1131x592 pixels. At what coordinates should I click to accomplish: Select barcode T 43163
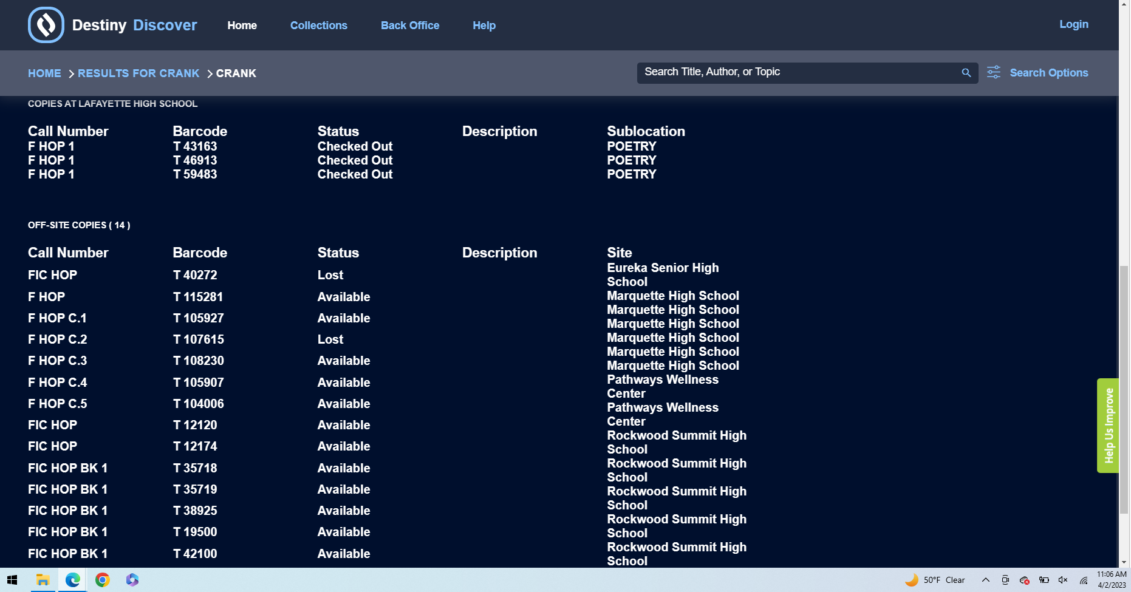(195, 146)
